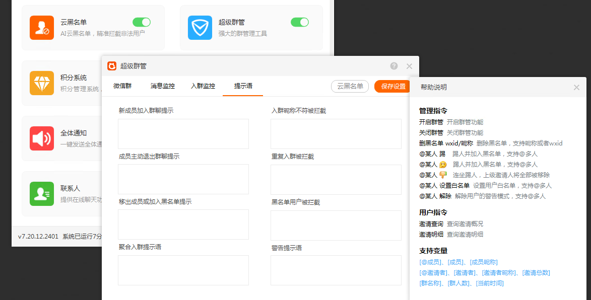
Task: Open 积分系统 diamond icon
Action: [41, 83]
